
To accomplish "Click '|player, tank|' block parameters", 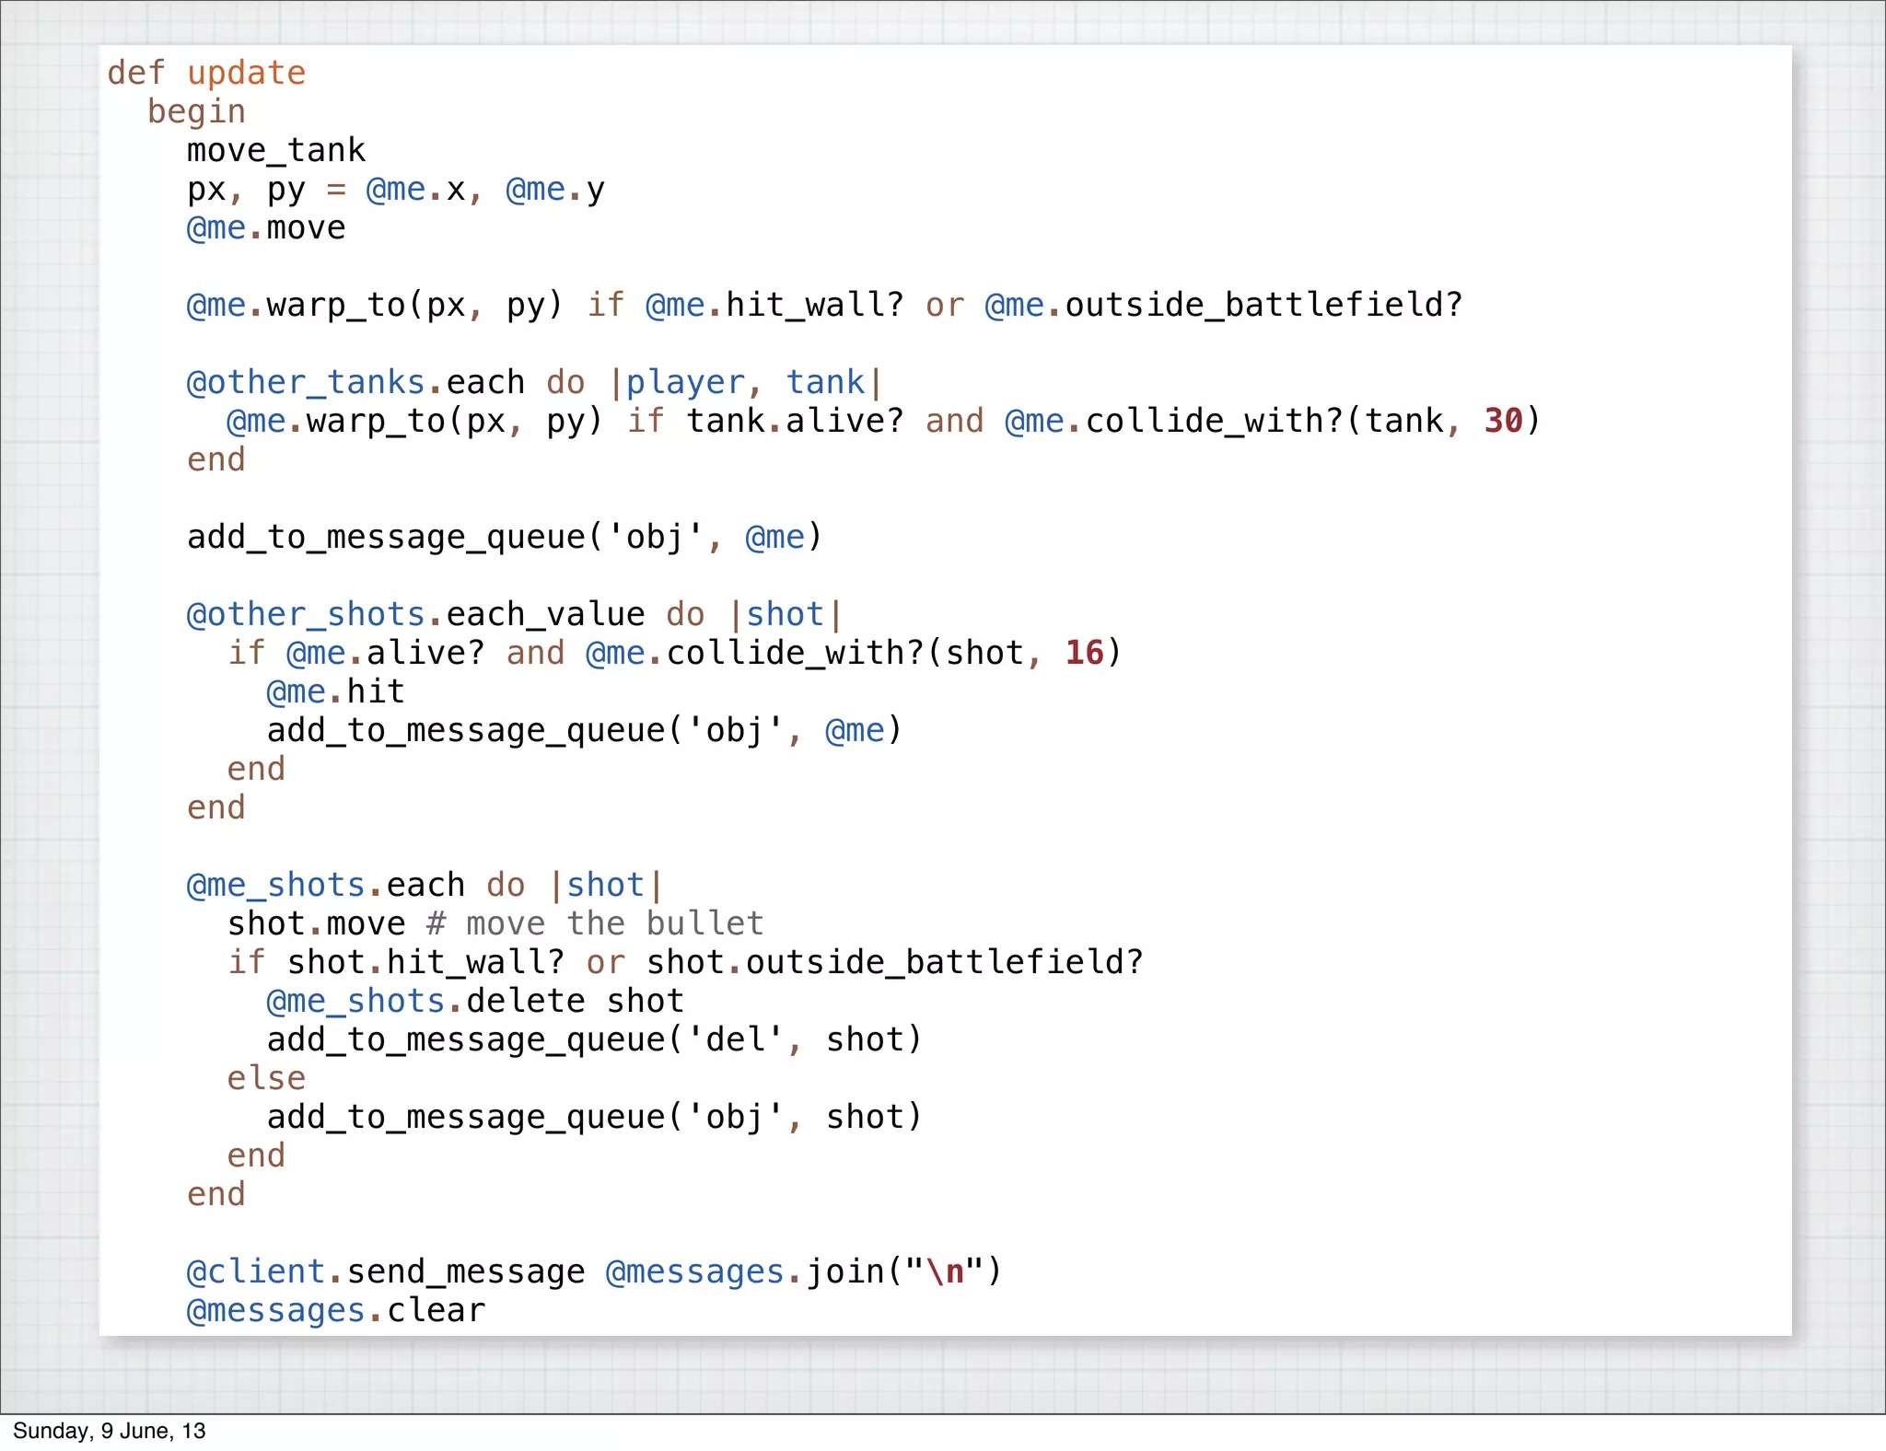I will [x=746, y=382].
